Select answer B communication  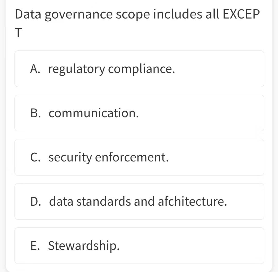click(139, 113)
